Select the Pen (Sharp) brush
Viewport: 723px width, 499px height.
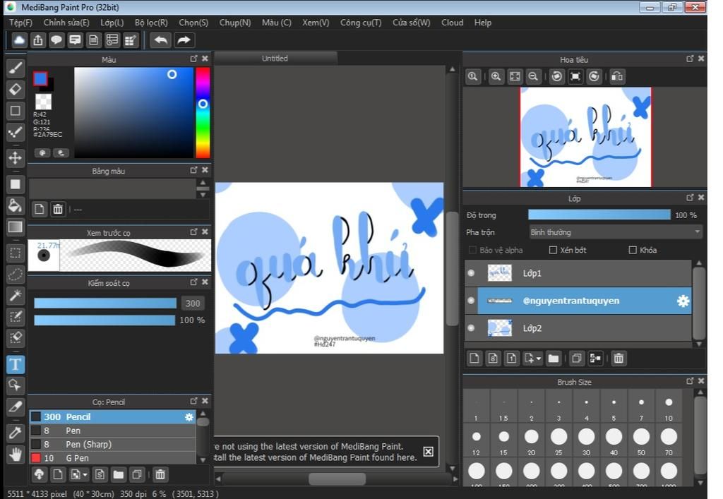(113, 444)
